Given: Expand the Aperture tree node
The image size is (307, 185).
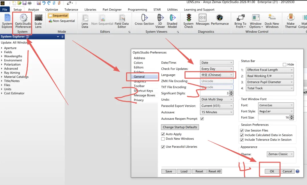Looking at the screenshot, I should pos(2,48).
